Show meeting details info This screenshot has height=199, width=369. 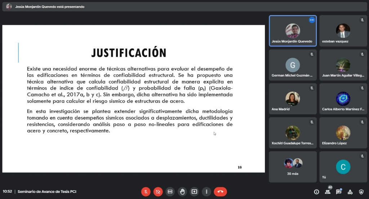(x=316, y=192)
